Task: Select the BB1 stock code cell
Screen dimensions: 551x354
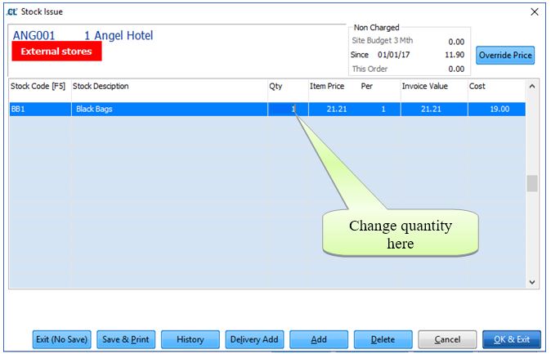Action: [38, 109]
